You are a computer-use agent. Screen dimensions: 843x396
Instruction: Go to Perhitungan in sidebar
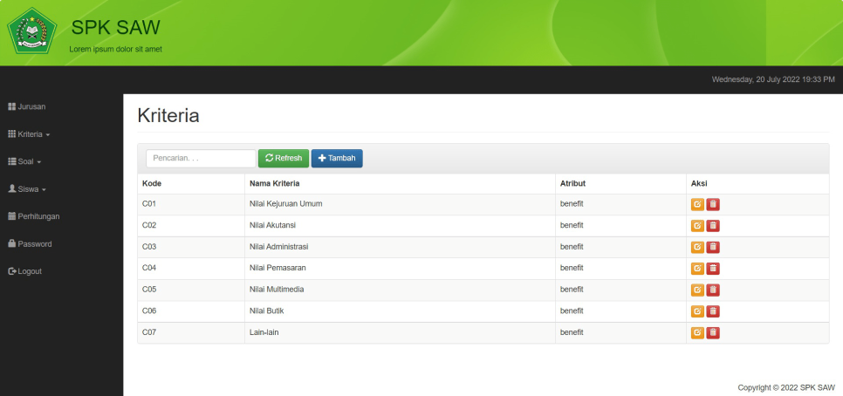pyautogui.click(x=34, y=216)
